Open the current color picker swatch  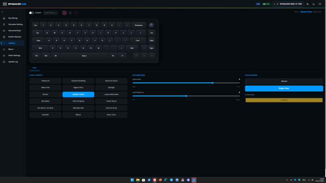(284, 100)
